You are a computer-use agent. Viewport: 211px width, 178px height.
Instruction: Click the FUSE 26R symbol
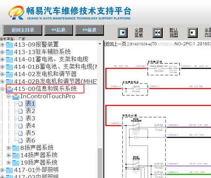[159, 127]
